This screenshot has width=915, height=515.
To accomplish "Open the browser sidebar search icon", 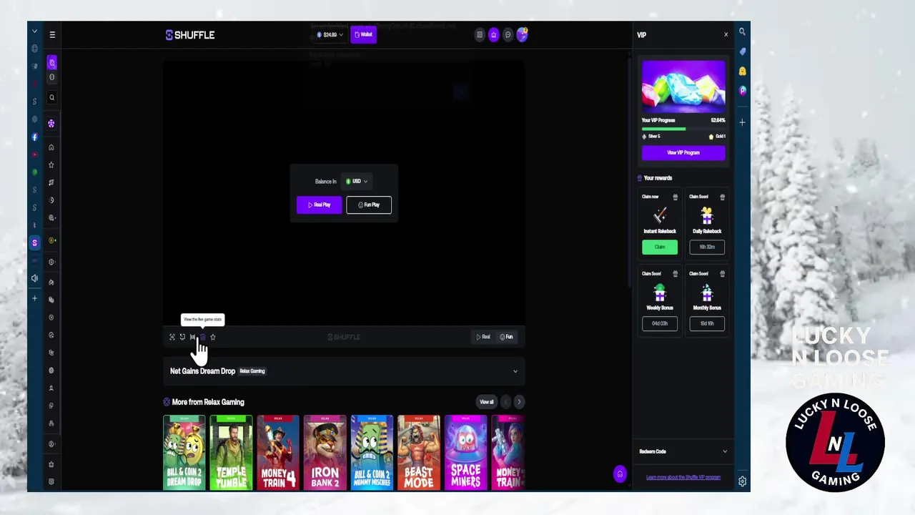I will click(x=743, y=31).
